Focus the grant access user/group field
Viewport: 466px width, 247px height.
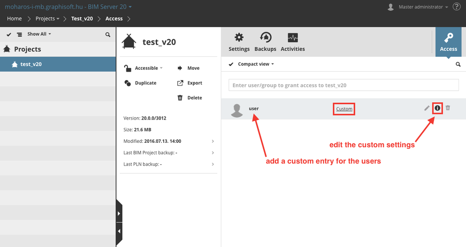344,85
